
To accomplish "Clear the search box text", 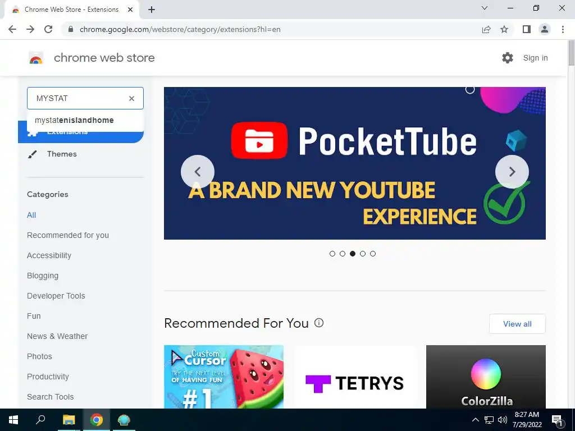I will (131, 98).
